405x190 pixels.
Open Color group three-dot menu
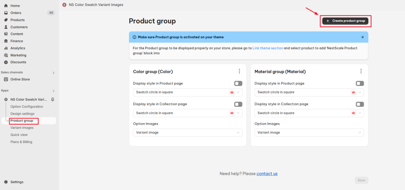coord(239,71)
